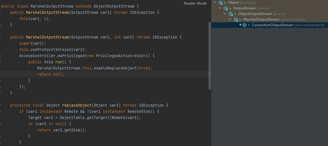Collapse the Object node in hierarchy tree
Image resolution: width=328 pixels, height=146 pixels.
[215, 3]
